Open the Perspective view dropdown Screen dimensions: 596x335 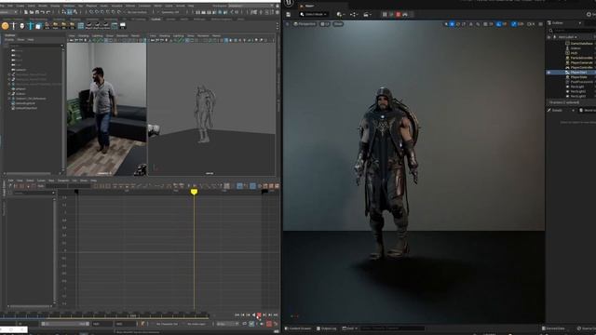pos(305,24)
